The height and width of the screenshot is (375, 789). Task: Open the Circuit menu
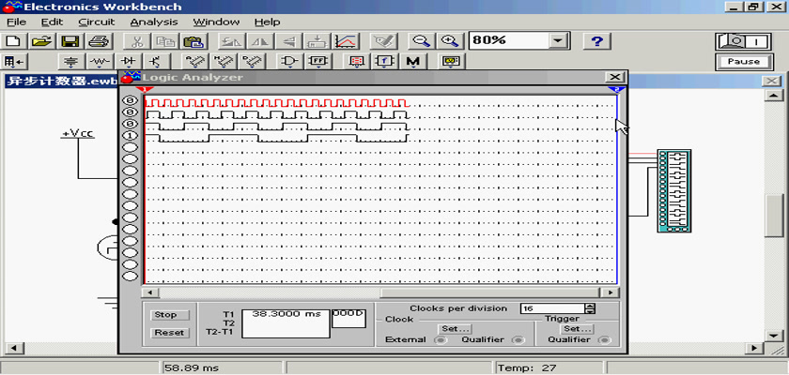point(97,22)
